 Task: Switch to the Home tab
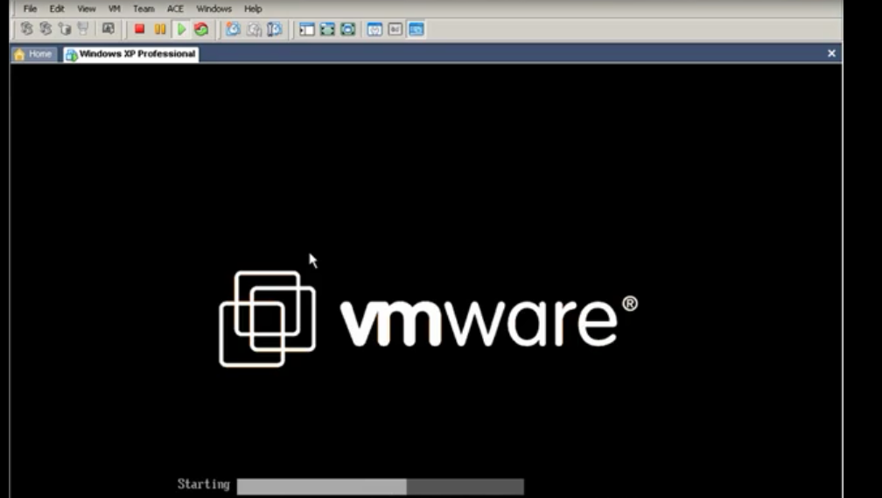click(x=34, y=54)
